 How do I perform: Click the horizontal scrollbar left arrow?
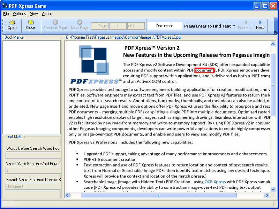pyautogui.click(x=67, y=195)
